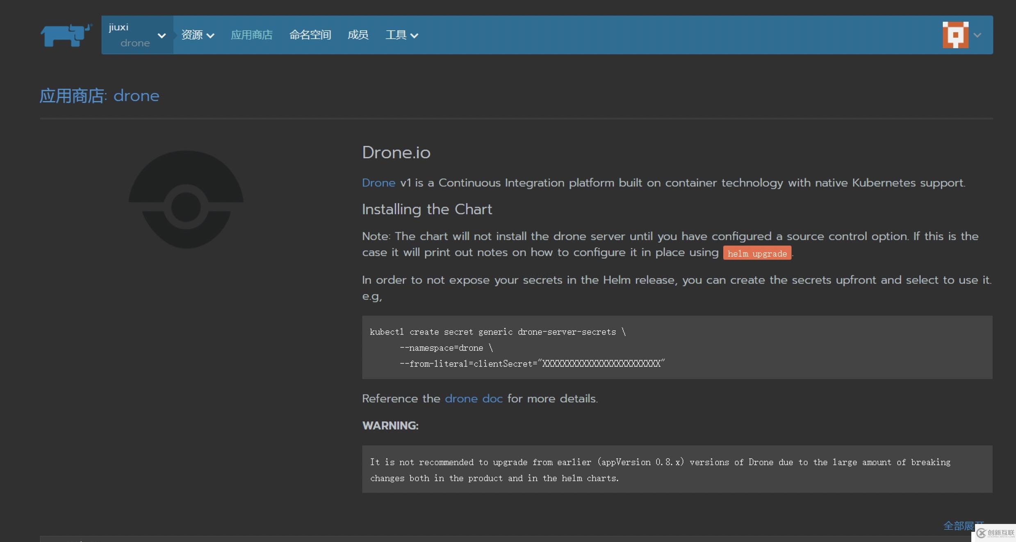Click the user avatar icon
The image size is (1016, 542).
[955, 35]
